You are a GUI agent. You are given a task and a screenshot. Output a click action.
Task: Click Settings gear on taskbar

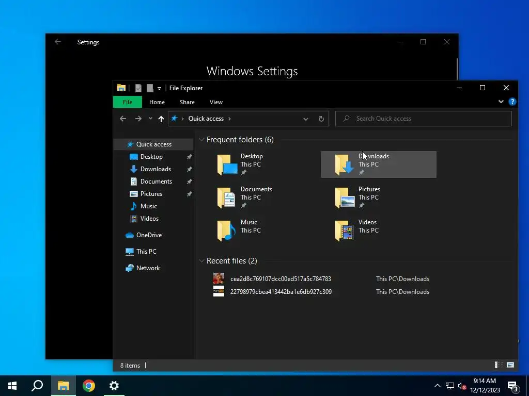[114, 386]
